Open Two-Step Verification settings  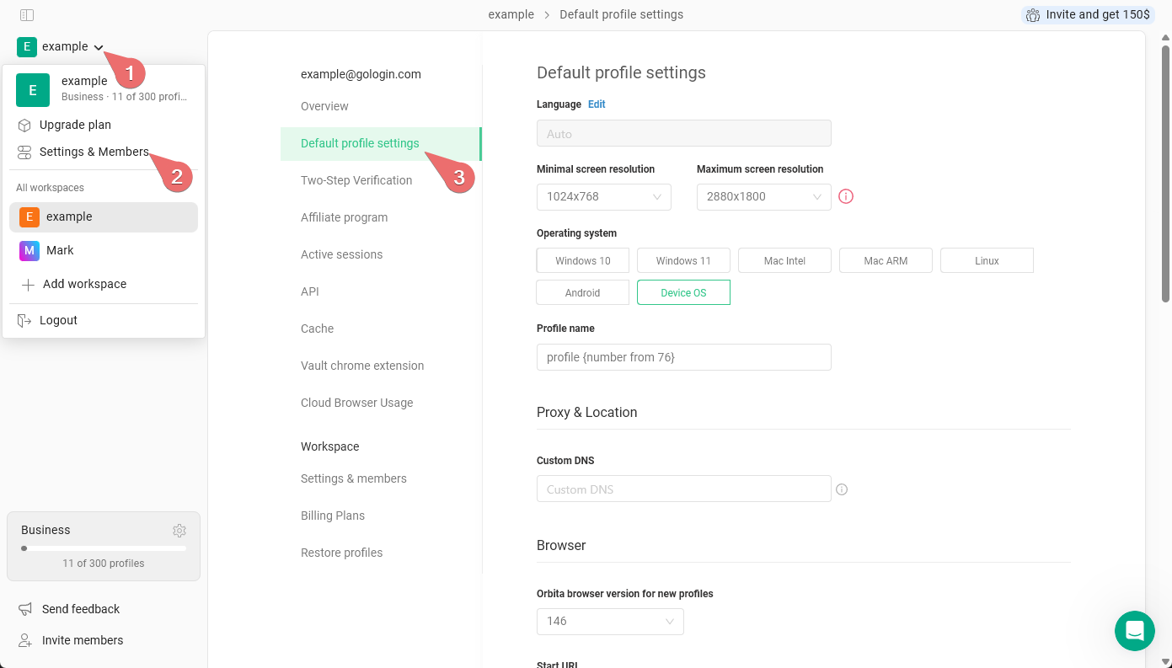356,181
